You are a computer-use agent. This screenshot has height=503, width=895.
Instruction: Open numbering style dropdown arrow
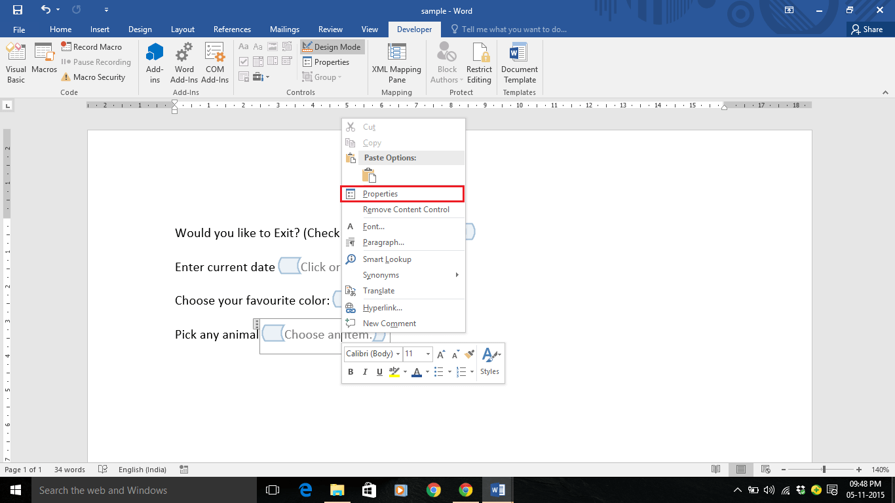coord(472,372)
